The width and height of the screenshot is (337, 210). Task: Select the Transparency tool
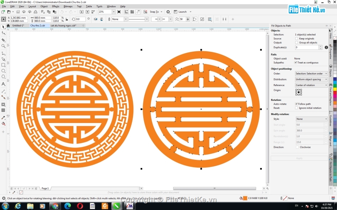pos(3,110)
